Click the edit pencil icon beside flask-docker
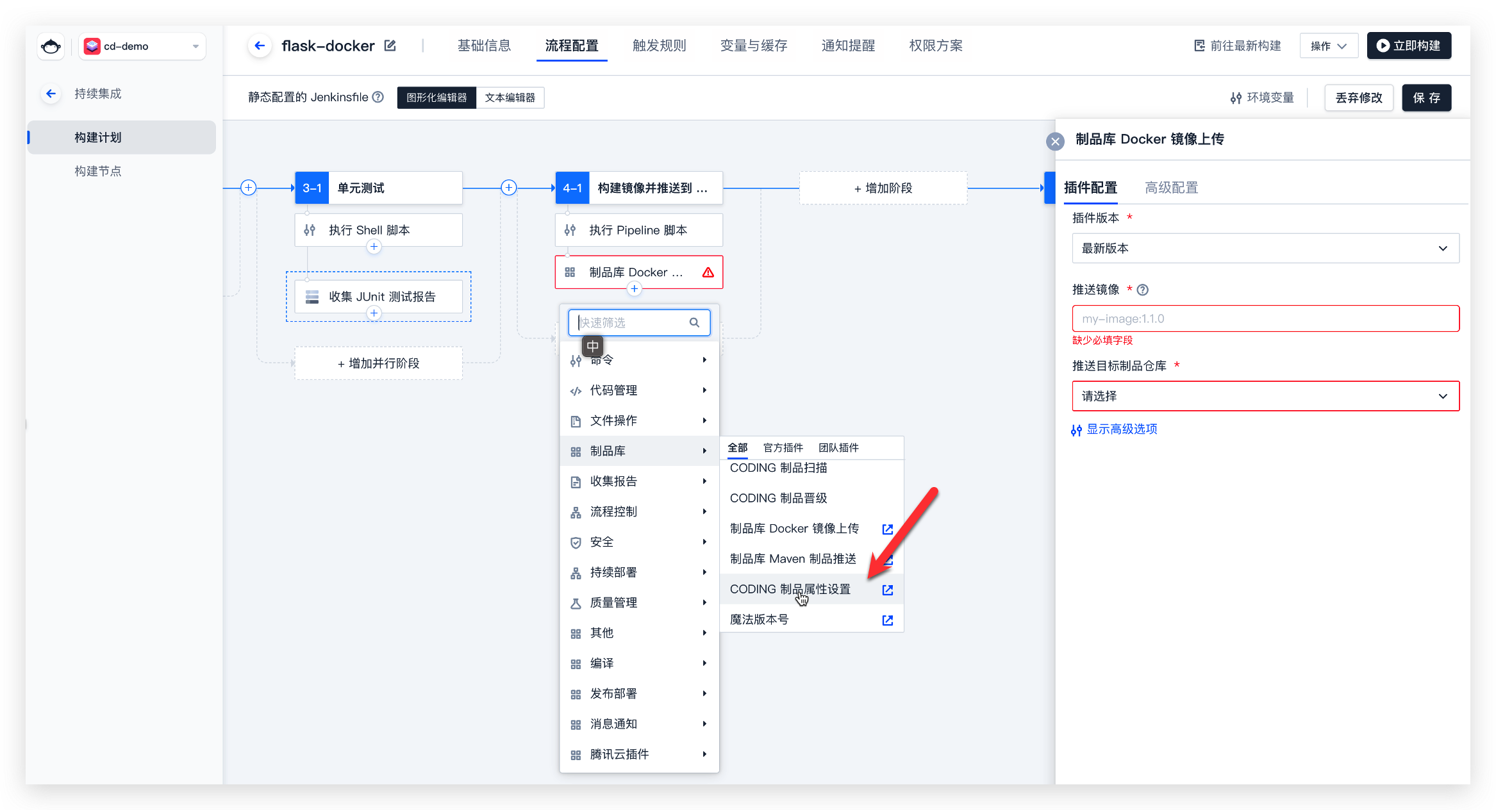The image size is (1496, 810). coord(390,45)
